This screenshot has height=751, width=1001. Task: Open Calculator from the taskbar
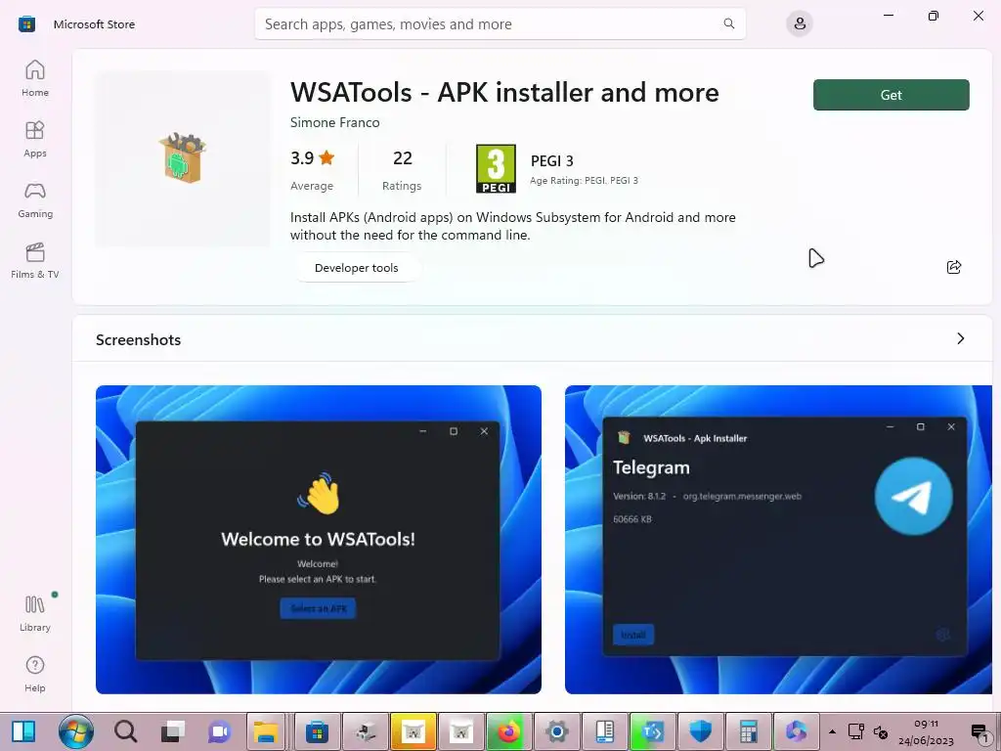(x=748, y=731)
